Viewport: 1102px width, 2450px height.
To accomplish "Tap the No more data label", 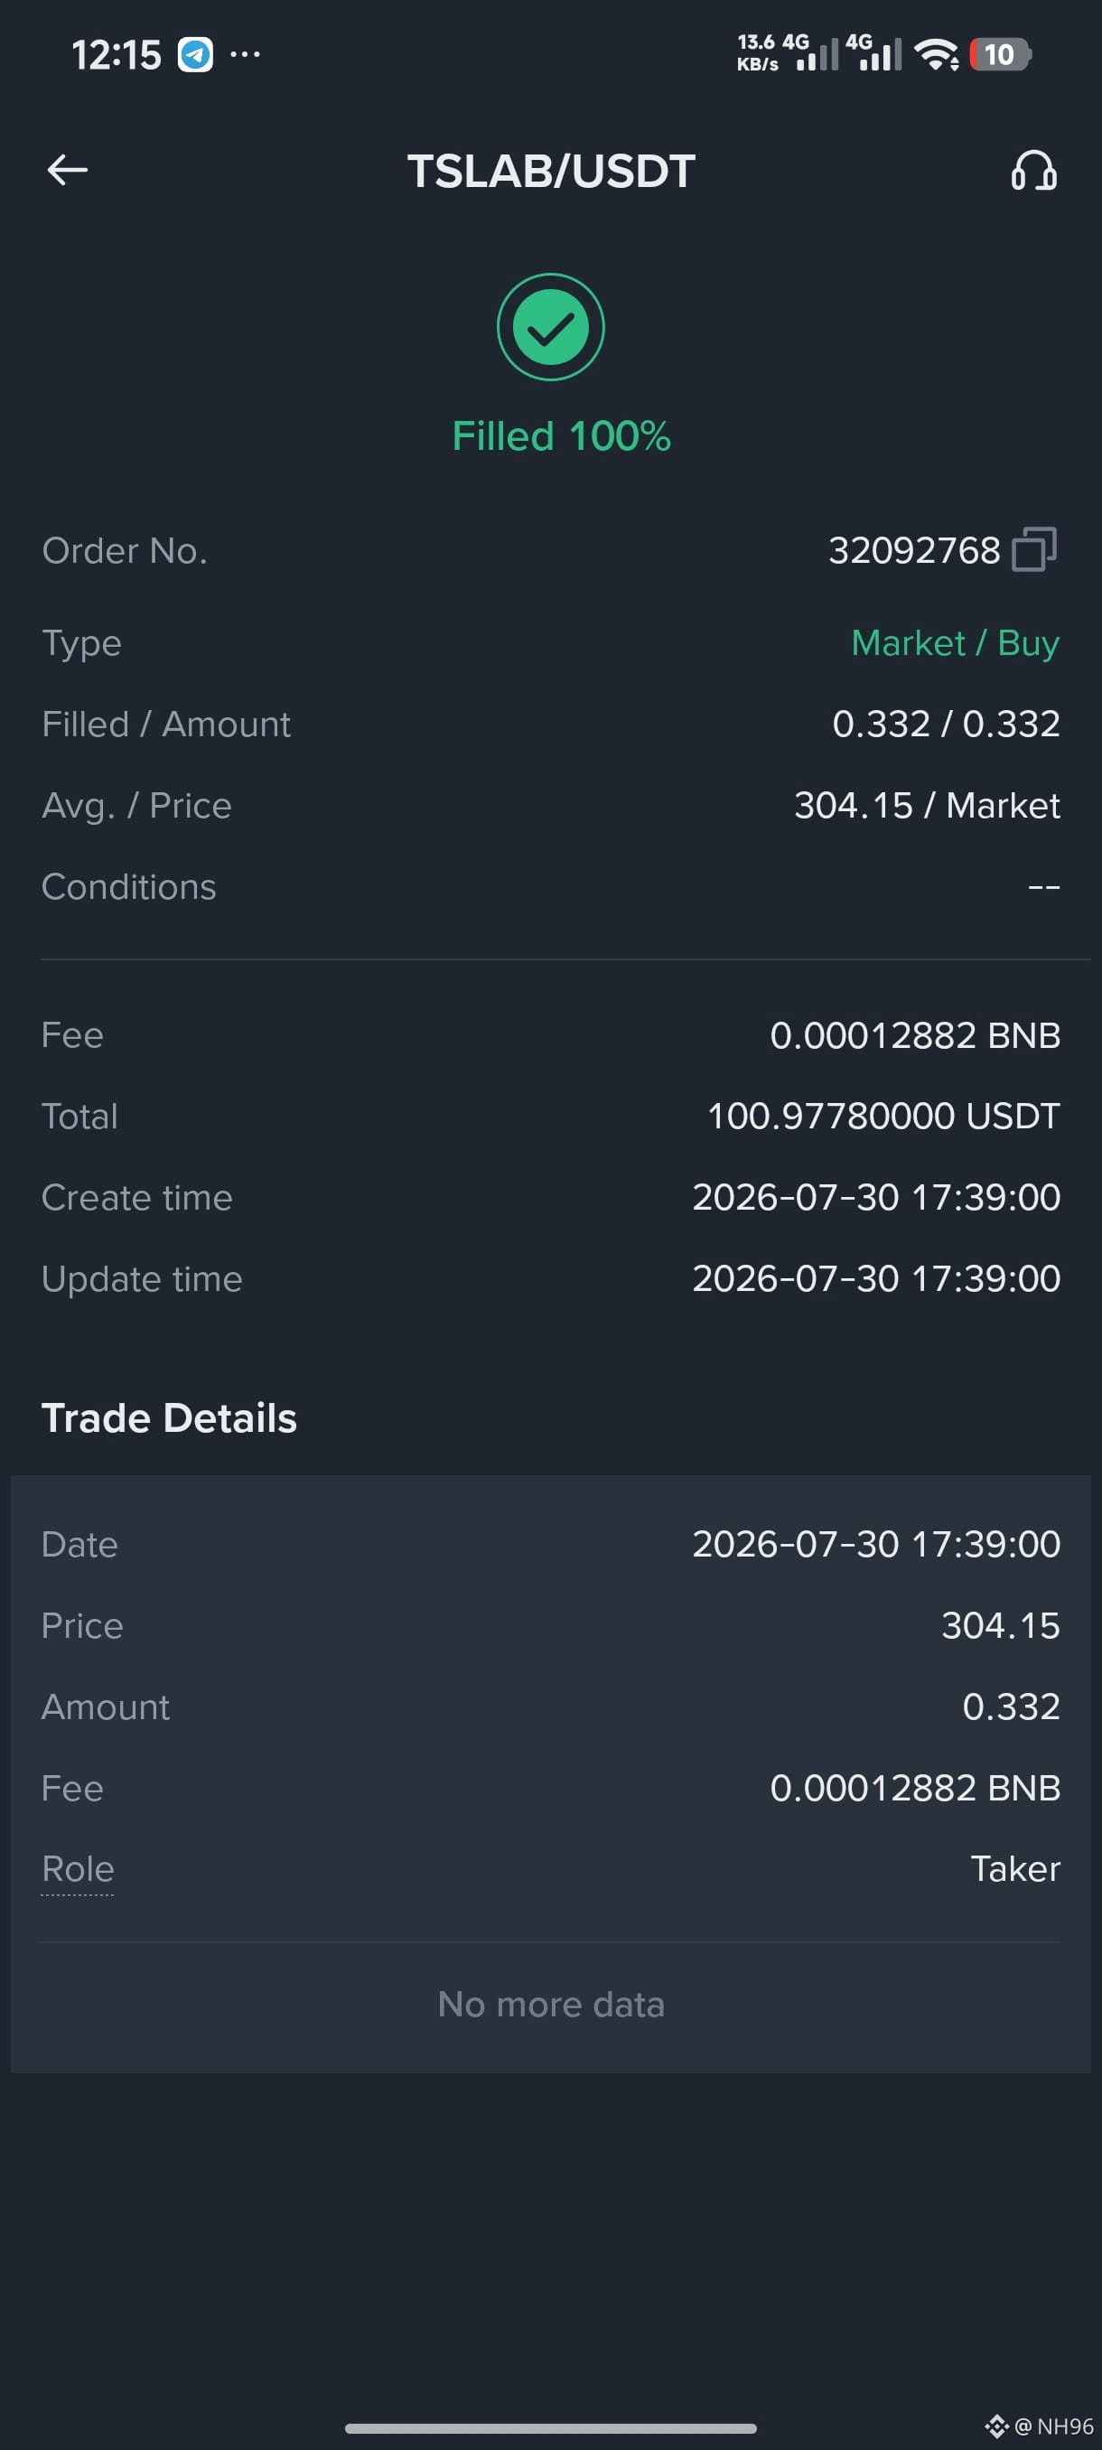I will [x=550, y=2004].
